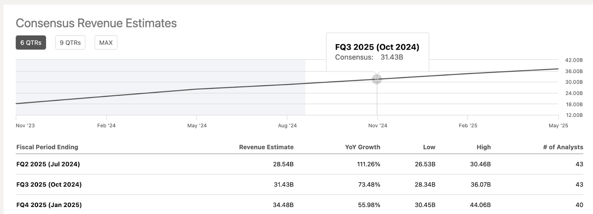Click the Aug '24 x-axis label
This screenshot has height=214, width=593.
[287, 126]
